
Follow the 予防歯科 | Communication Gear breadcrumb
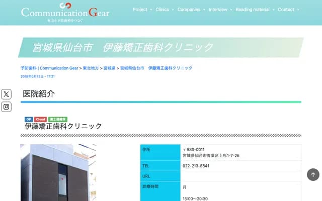click(x=49, y=68)
